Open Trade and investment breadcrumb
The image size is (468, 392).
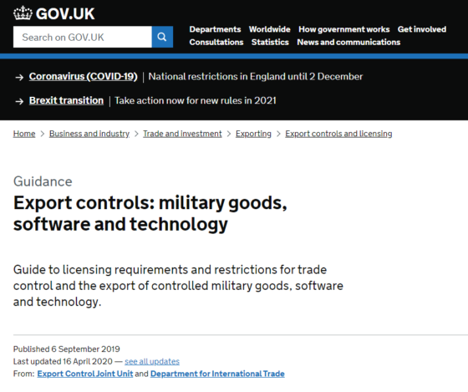(x=182, y=134)
